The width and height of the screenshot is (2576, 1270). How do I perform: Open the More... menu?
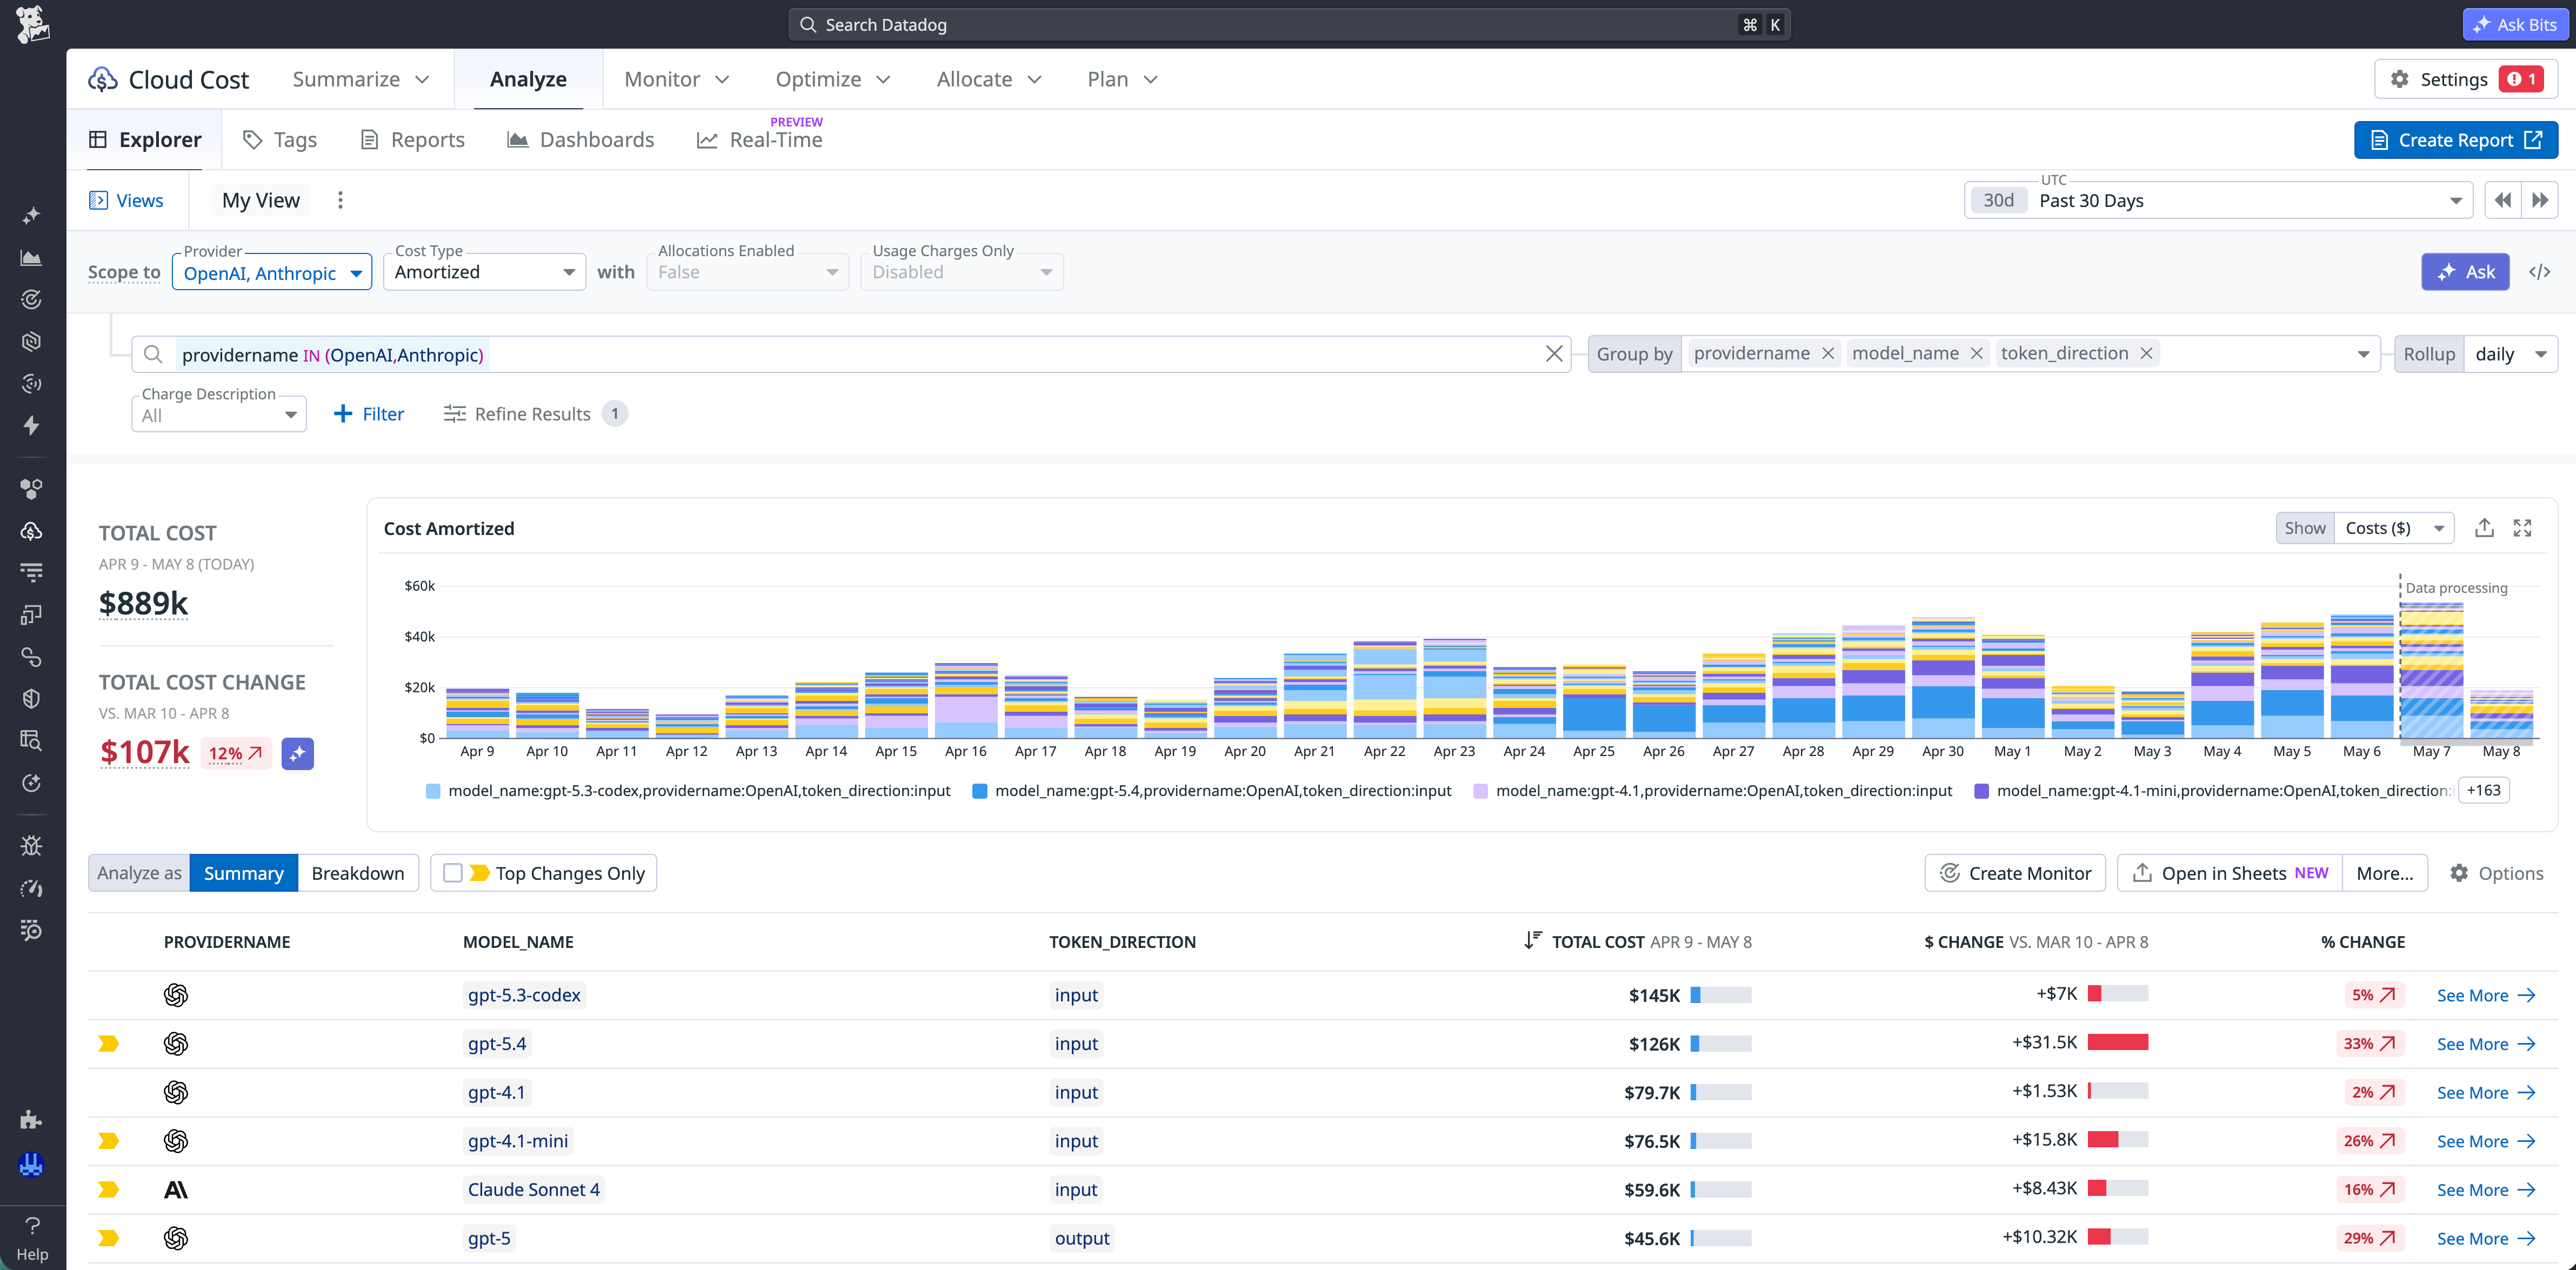pyautogui.click(x=2384, y=873)
